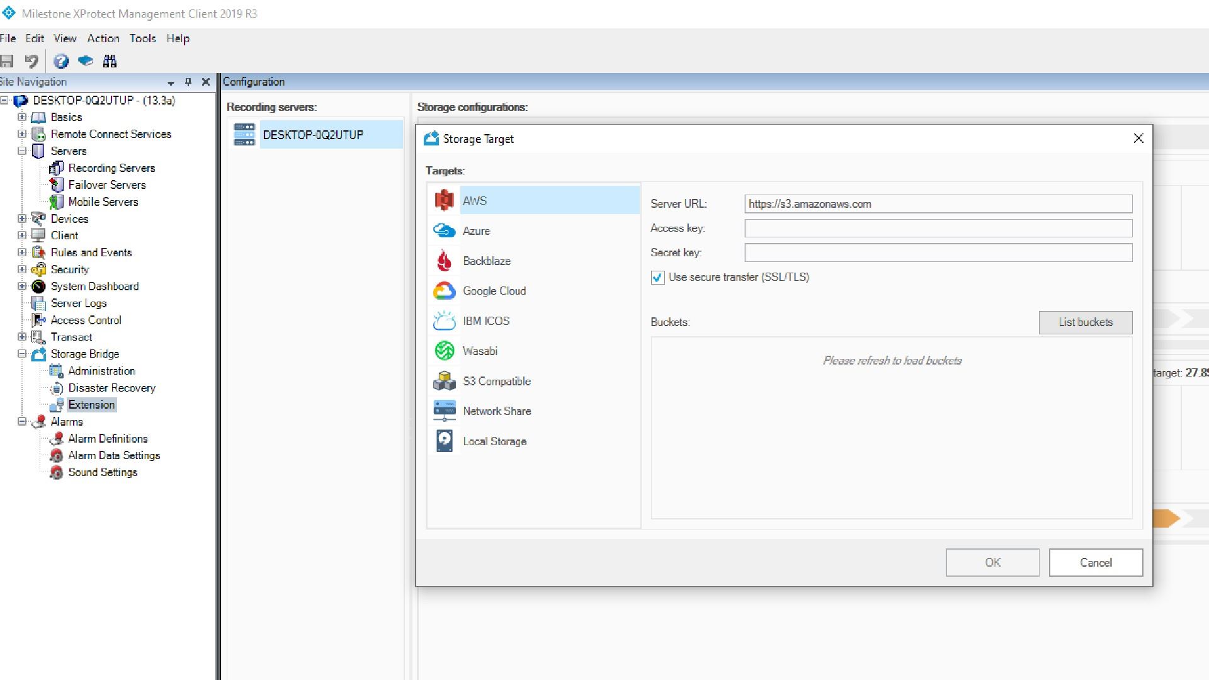Expand the Security tree node
Screen dimensions: 1209x680
pyautogui.click(x=22, y=269)
